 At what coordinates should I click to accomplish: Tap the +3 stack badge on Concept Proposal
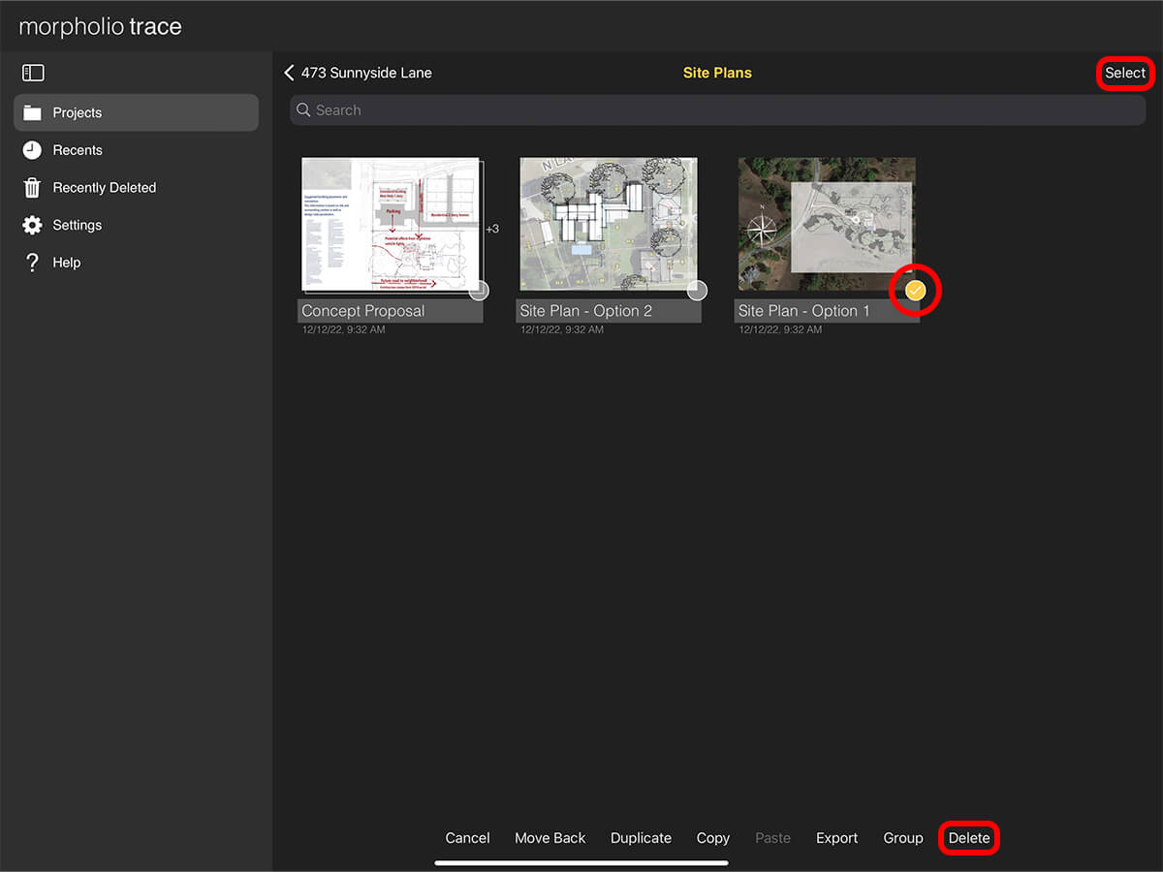coord(492,229)
